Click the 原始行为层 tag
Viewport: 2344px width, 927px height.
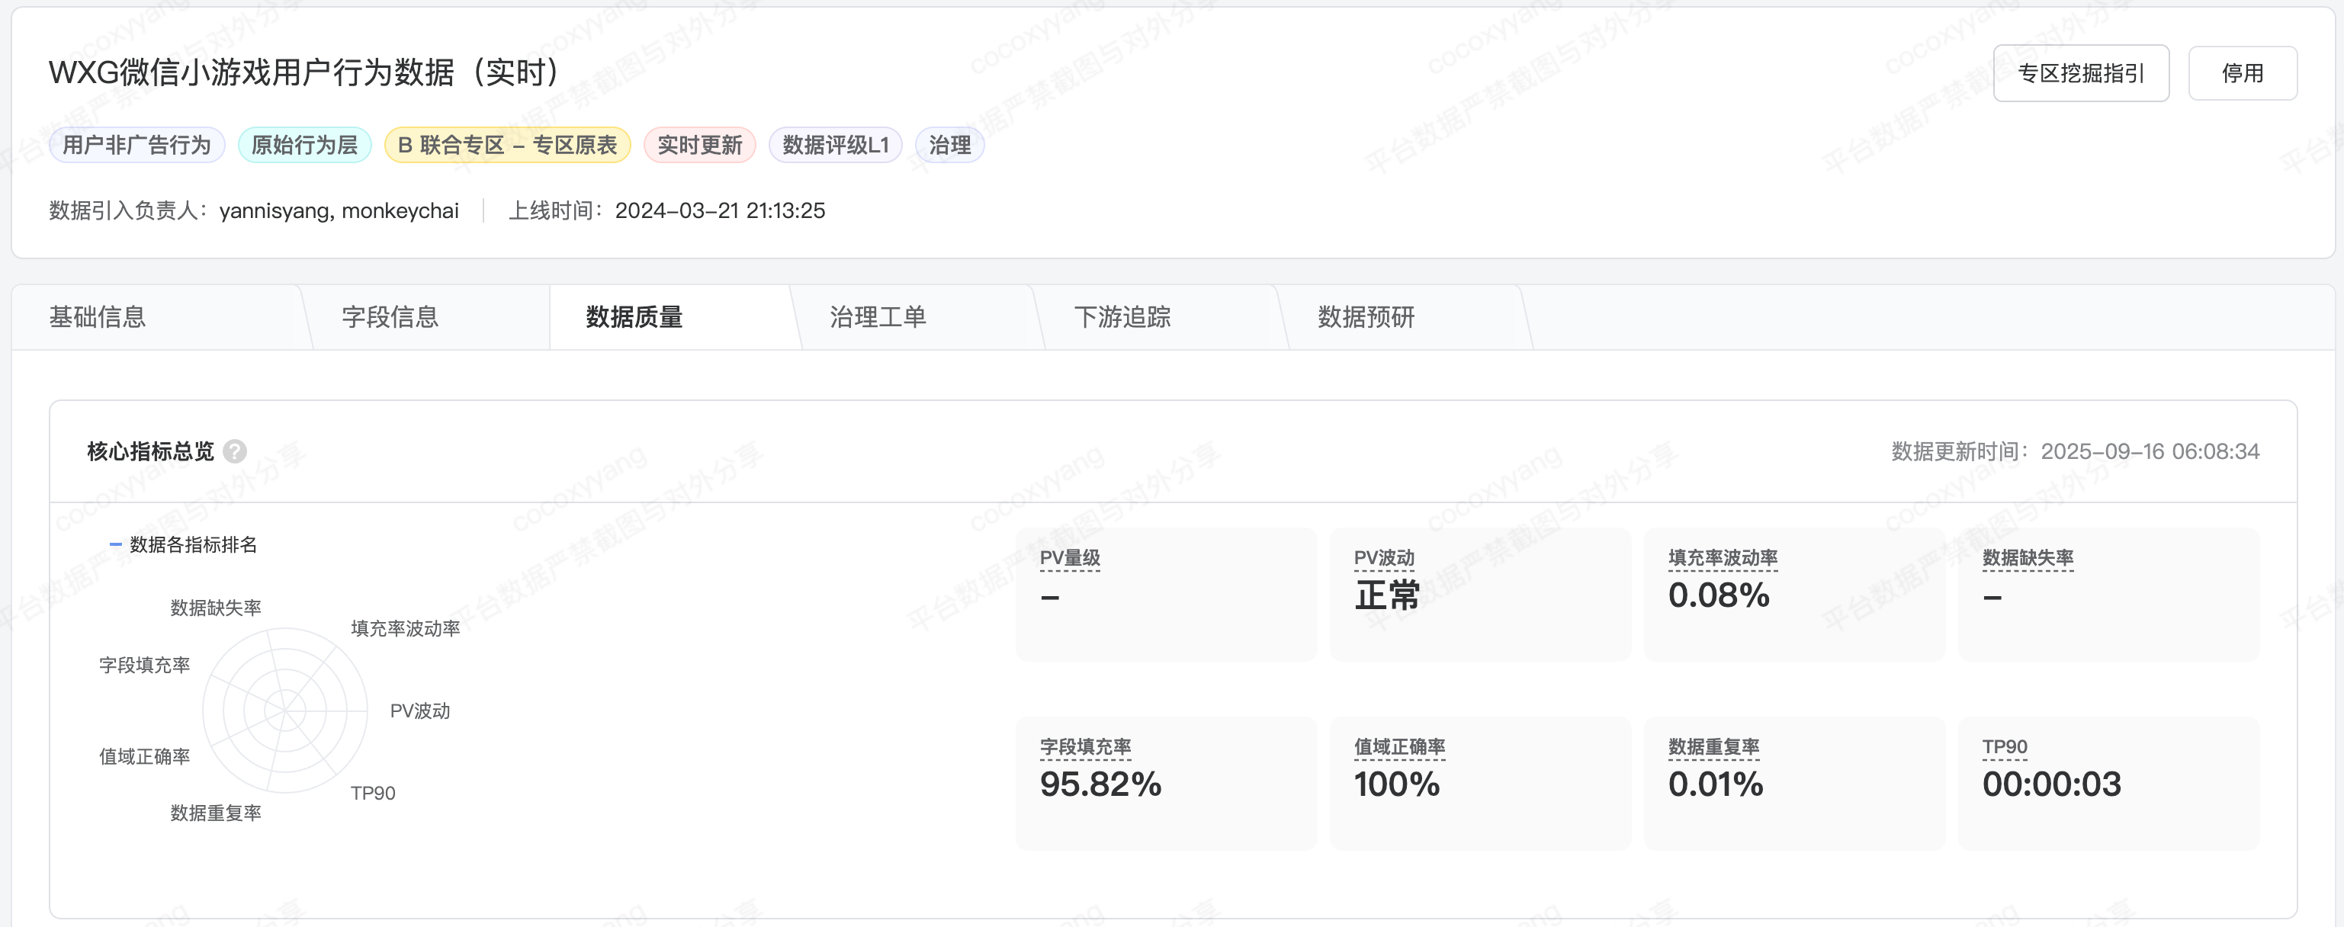304,145
